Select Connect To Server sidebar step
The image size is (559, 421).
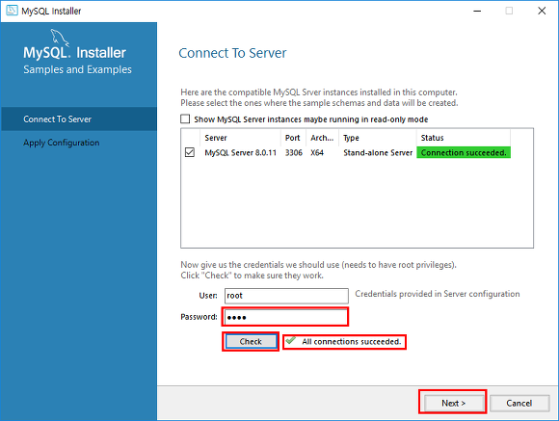[79, 119]
